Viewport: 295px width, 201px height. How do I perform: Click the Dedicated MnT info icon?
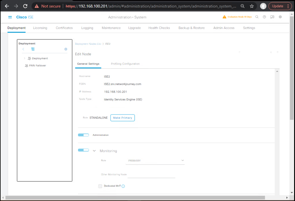point(123,186)
